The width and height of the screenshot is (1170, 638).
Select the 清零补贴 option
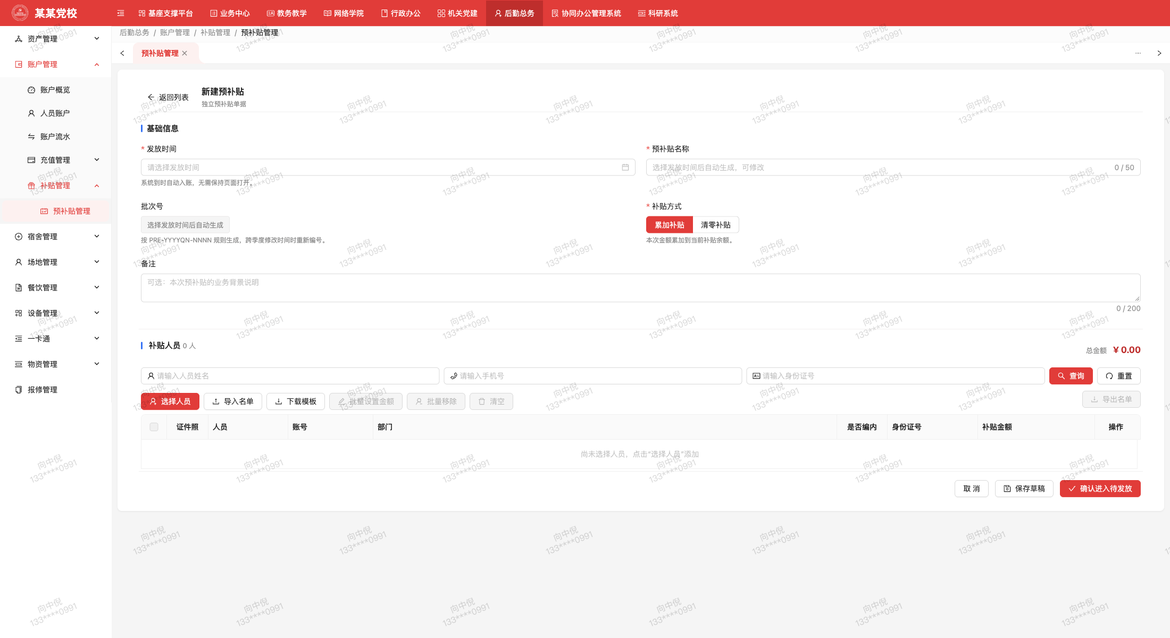click(x=716, y=225)
